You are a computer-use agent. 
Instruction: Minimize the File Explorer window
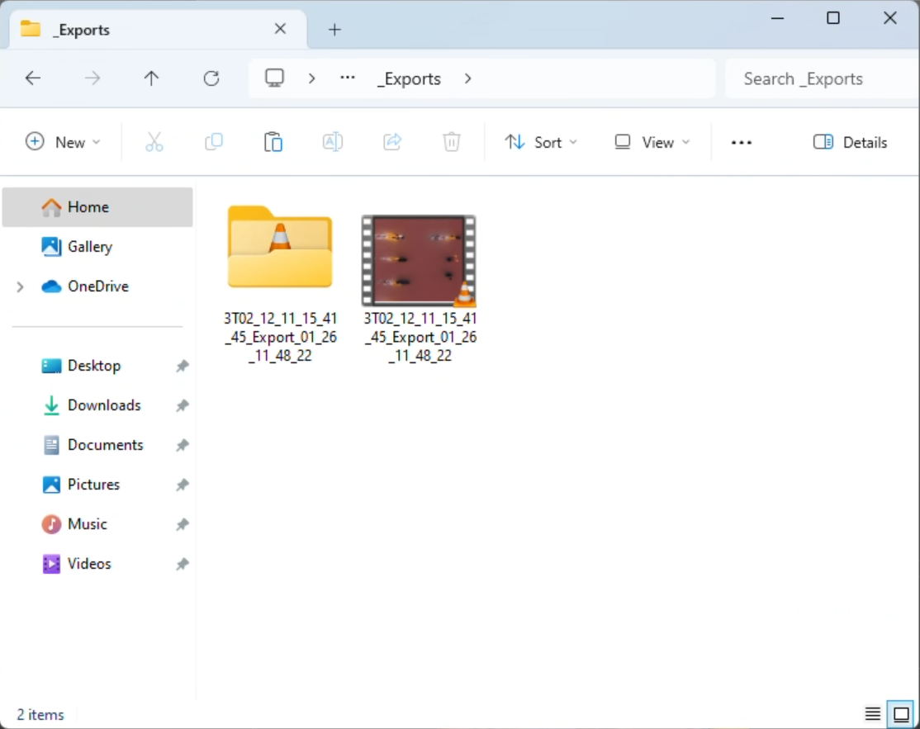pos(777,18)
